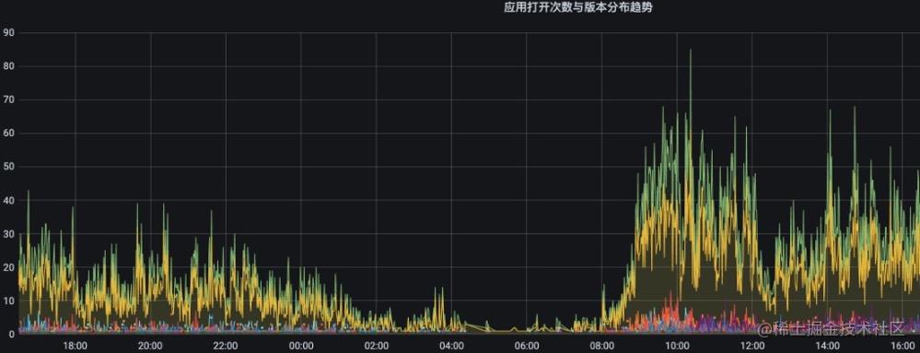Click the y-axis value 60
Screen dimensions: 920x353
[8, 133]
